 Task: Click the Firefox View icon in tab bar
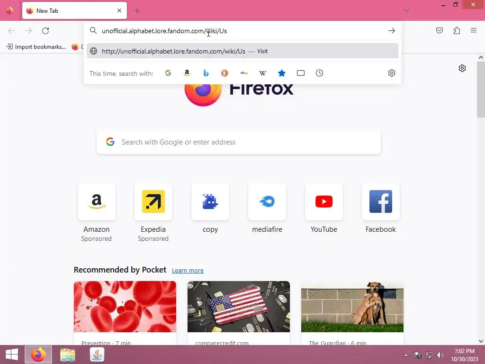click(9, 10)
